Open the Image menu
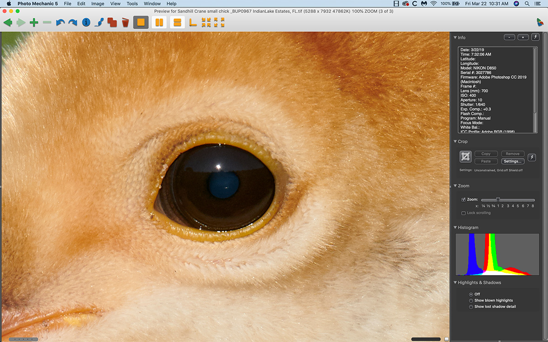The image size is (548, 342). 98,4
